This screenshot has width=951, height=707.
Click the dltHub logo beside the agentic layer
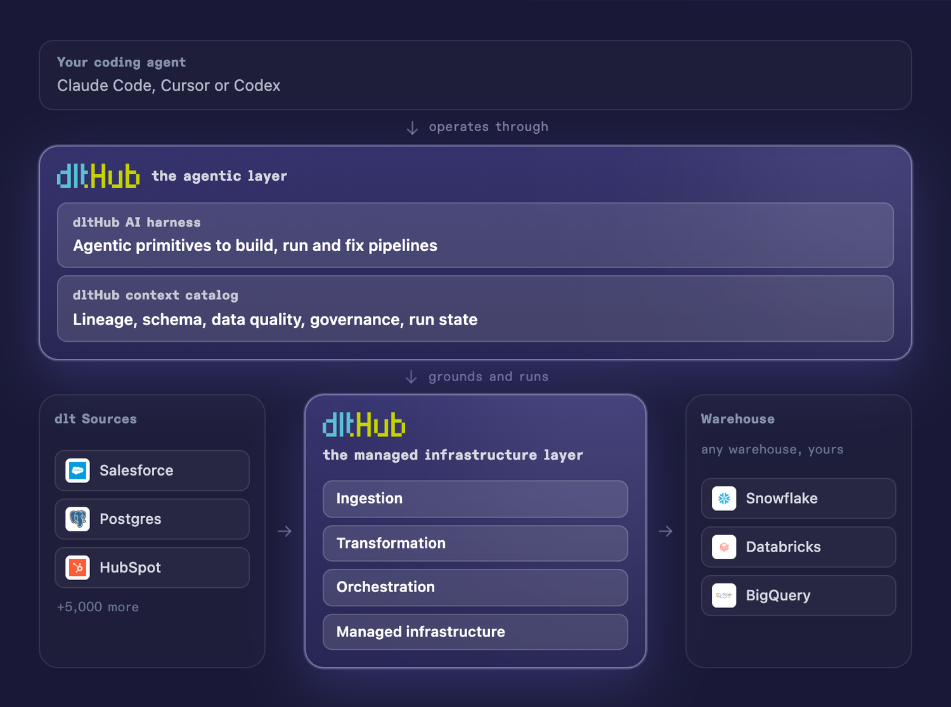click(x=98, y=176)
